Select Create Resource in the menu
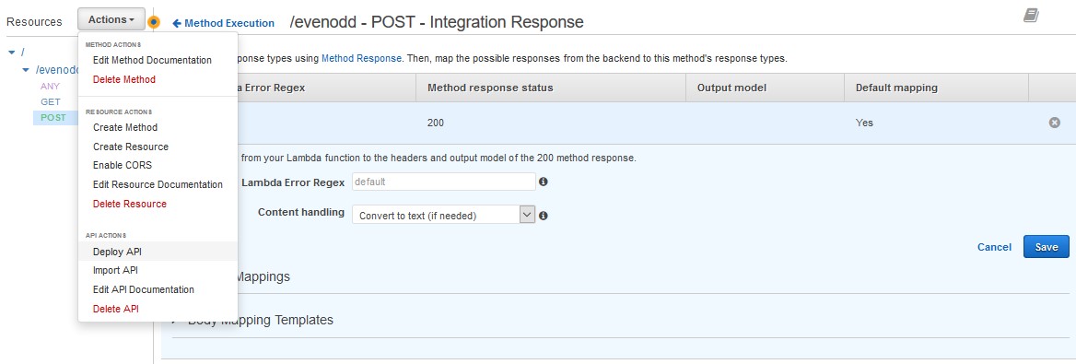Image resolution: width=1076 pixels, height=364 pixels. coord(131,147)
